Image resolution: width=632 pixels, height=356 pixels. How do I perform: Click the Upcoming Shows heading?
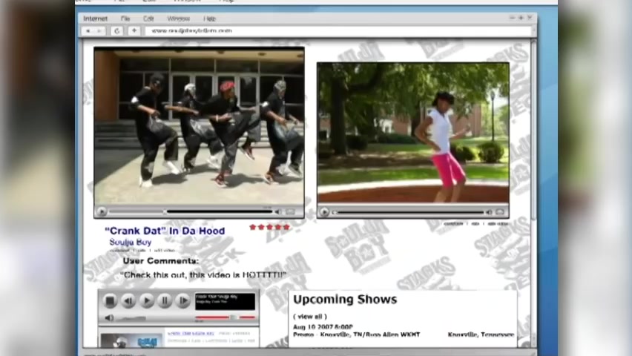[345, 299]
